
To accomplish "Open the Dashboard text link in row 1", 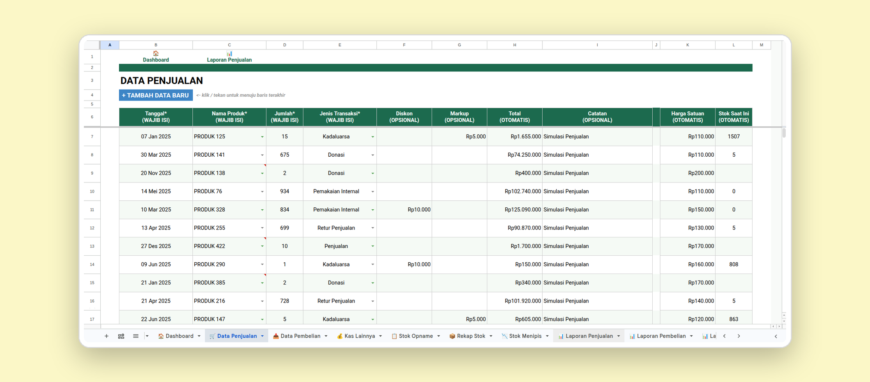I will pos(156,60).
